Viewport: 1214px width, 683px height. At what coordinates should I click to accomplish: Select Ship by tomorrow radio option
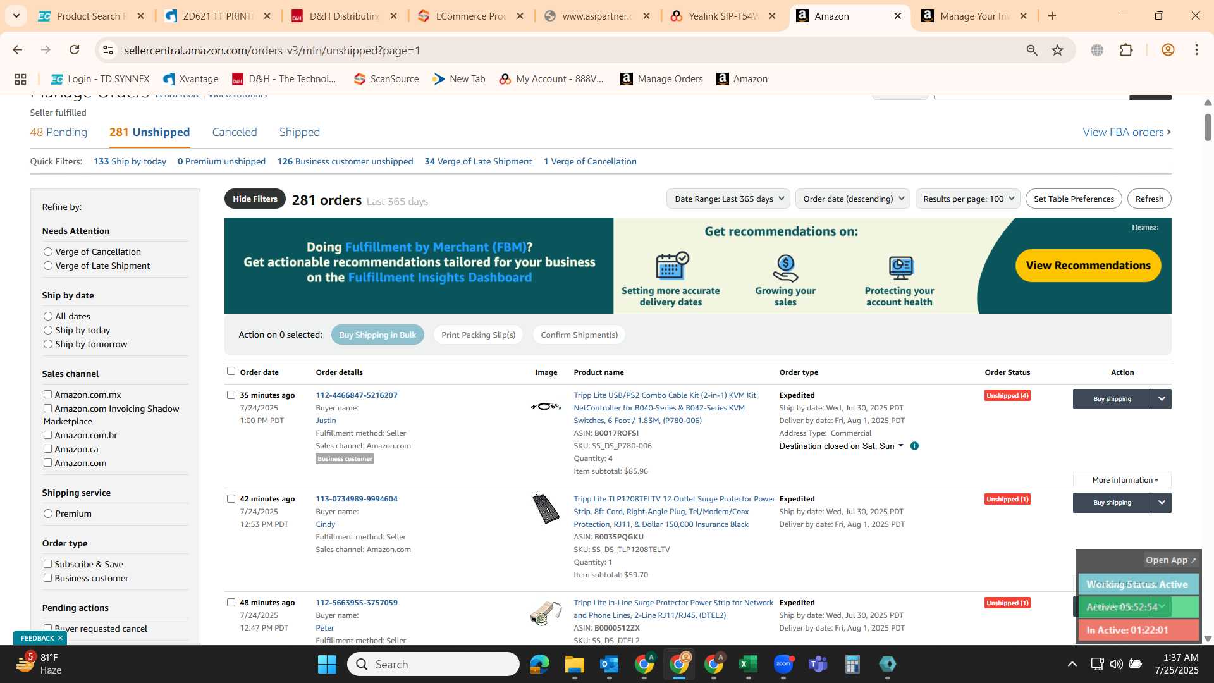48,344
